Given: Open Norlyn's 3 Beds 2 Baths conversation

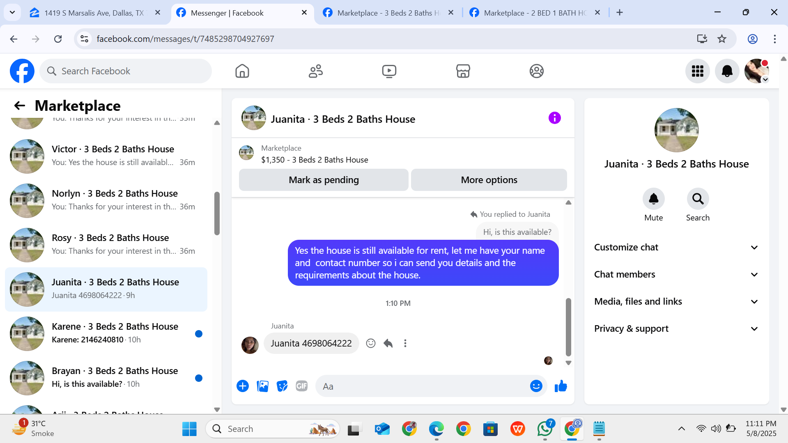Looking at the screenshot, I should 106,200.
